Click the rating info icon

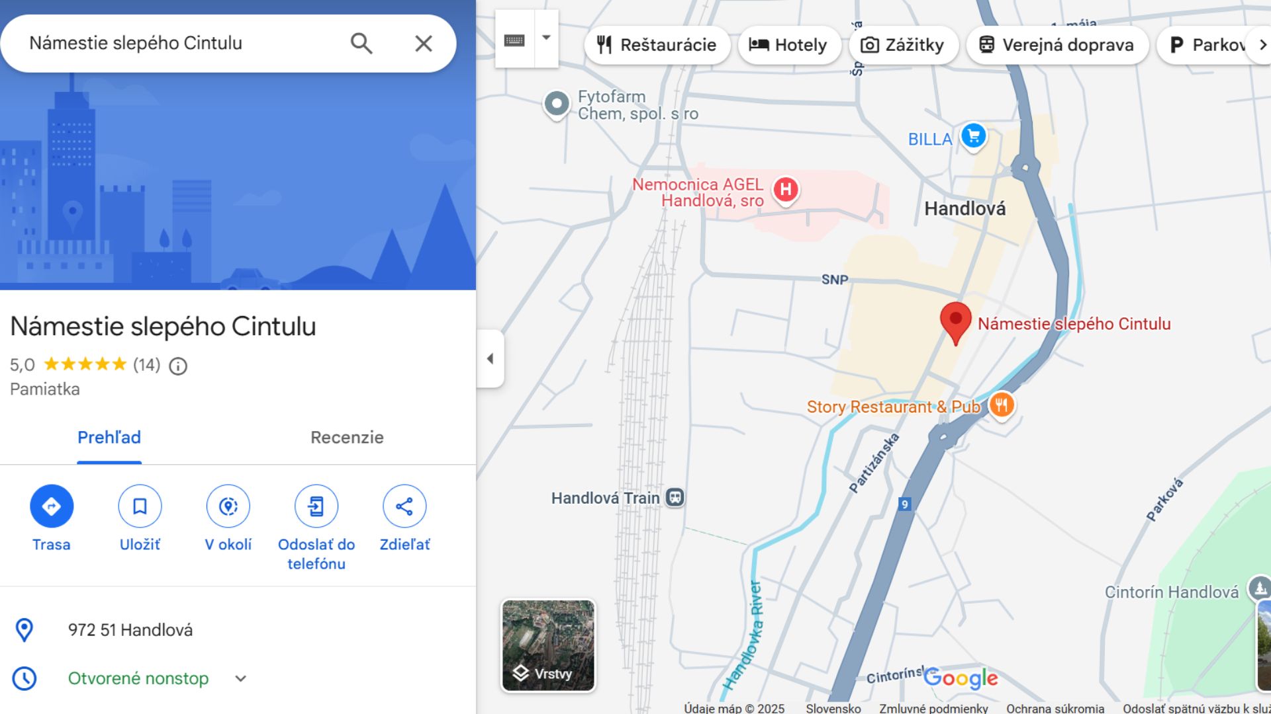[x=178, y=366]
